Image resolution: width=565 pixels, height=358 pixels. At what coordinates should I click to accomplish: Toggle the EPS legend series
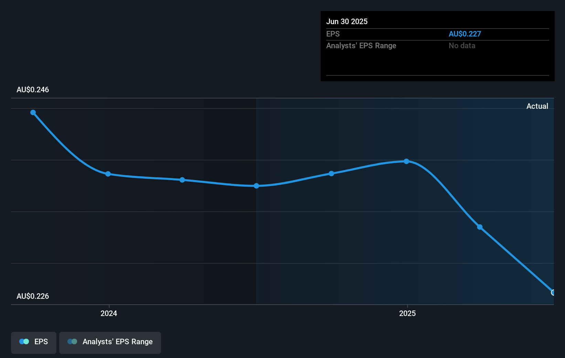click(34, 343)
